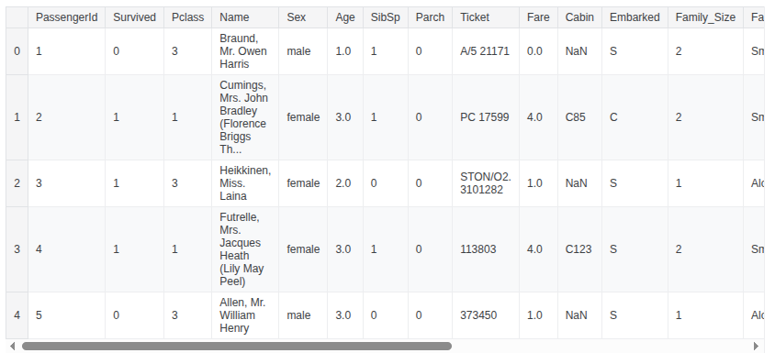
Task: Click the left scroll arrow icon
Action: pyautogui.click(x=12, y=347)
